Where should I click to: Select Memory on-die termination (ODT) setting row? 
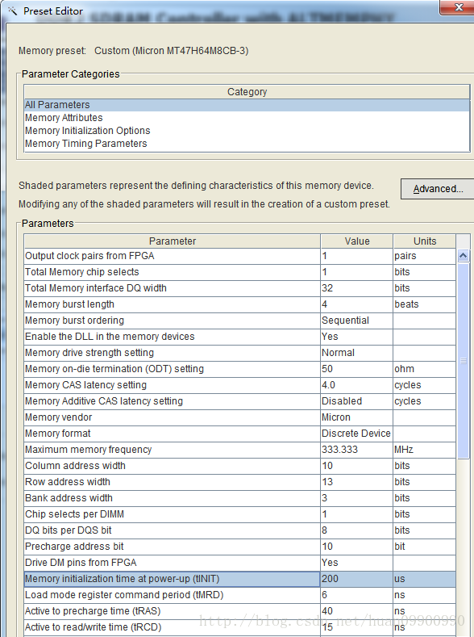(x=239, y=369)
